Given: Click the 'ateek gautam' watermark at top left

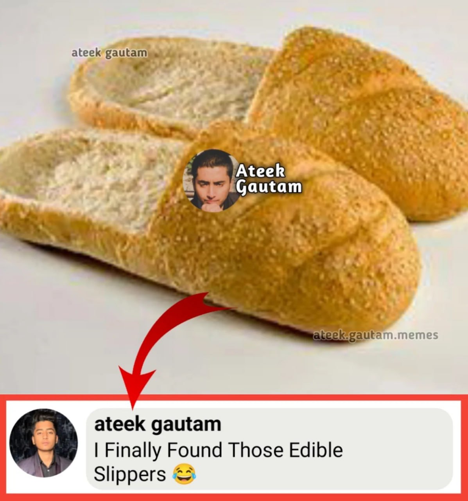Looking at the screenshot, I should (110, 53).
